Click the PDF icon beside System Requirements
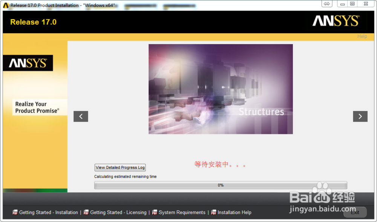 pos(155,212)
